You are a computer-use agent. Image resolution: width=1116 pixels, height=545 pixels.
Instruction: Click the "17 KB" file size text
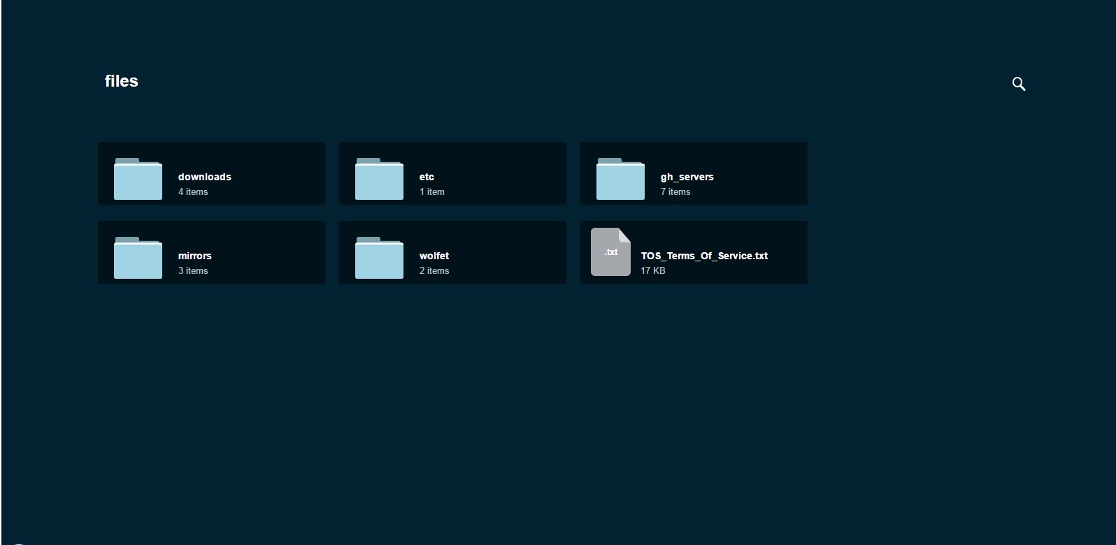pyautogui.click(x=653, y=271)
